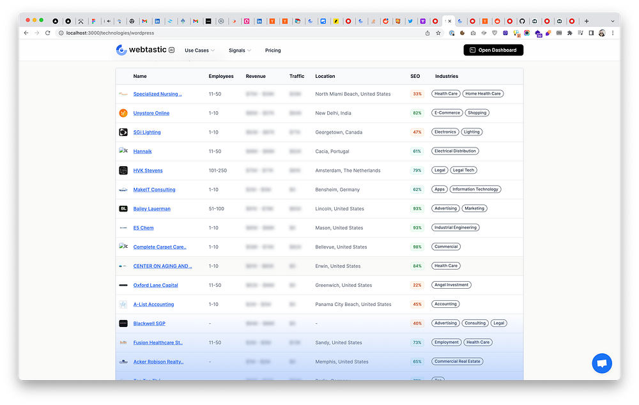
Task: Switch to the Twitter tab
Action: click(x=410, y=21)
